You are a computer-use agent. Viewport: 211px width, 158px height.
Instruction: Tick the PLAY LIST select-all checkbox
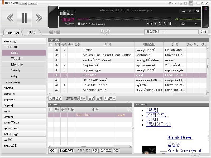point(51,110)
